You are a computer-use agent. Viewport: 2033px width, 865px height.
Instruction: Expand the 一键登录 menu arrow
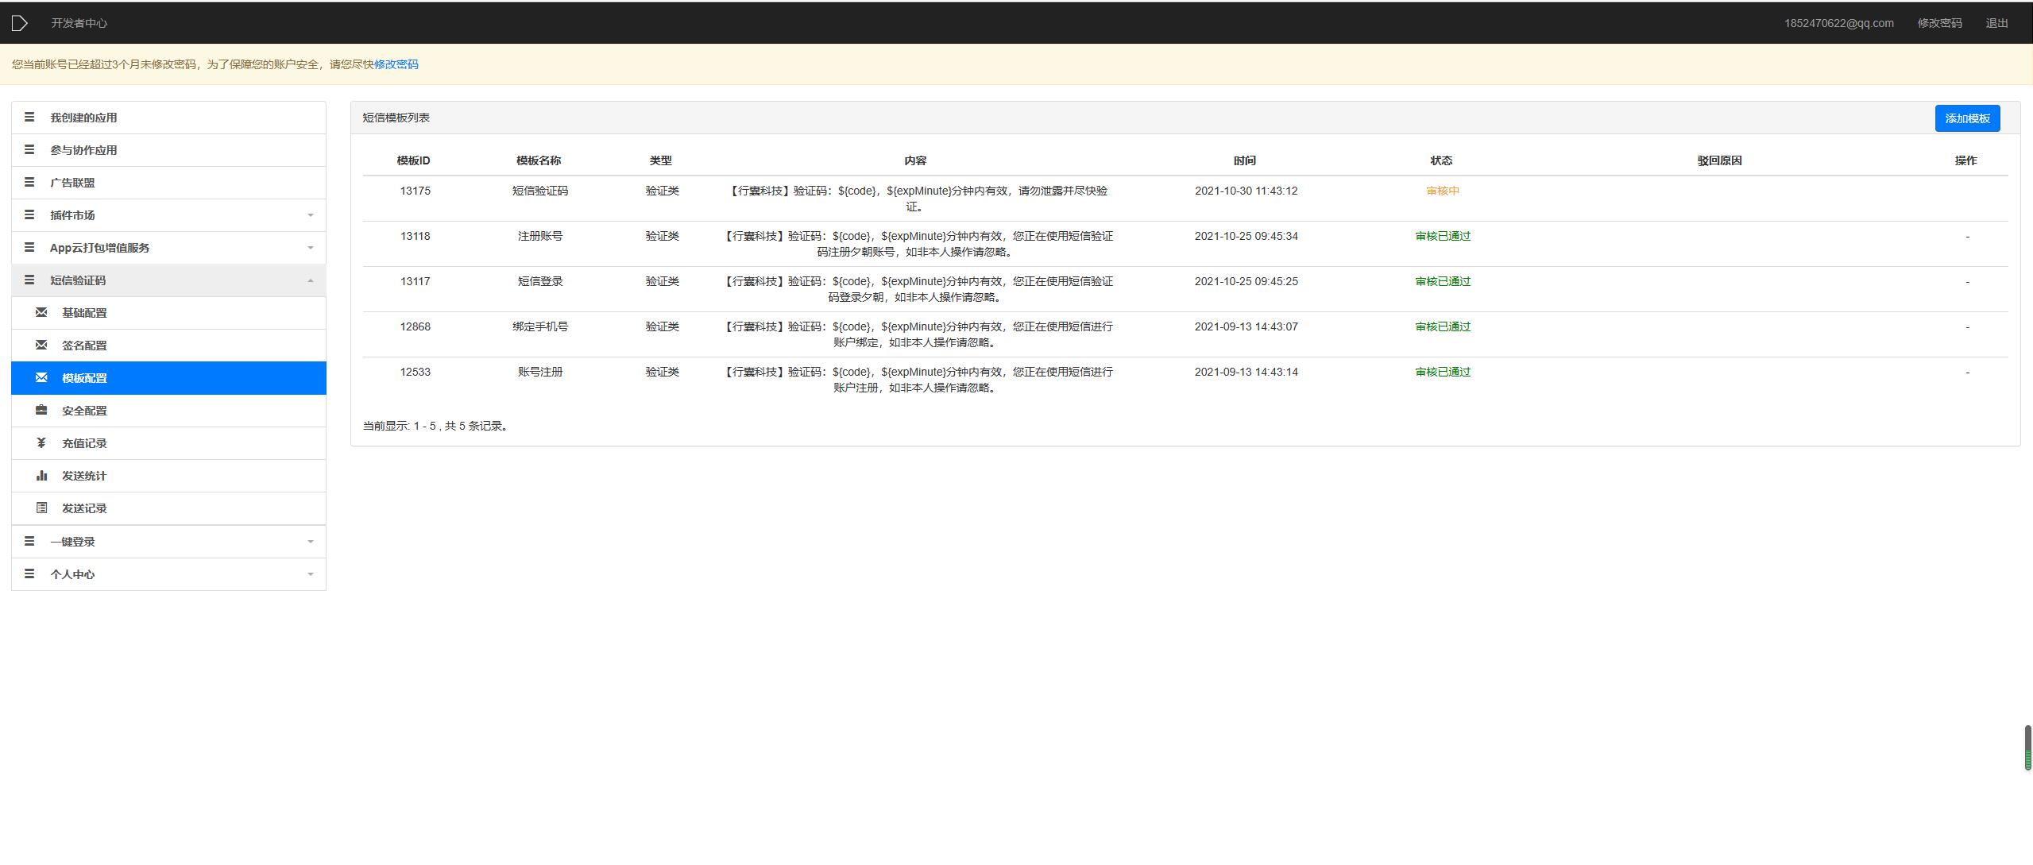tap(311, 542)
